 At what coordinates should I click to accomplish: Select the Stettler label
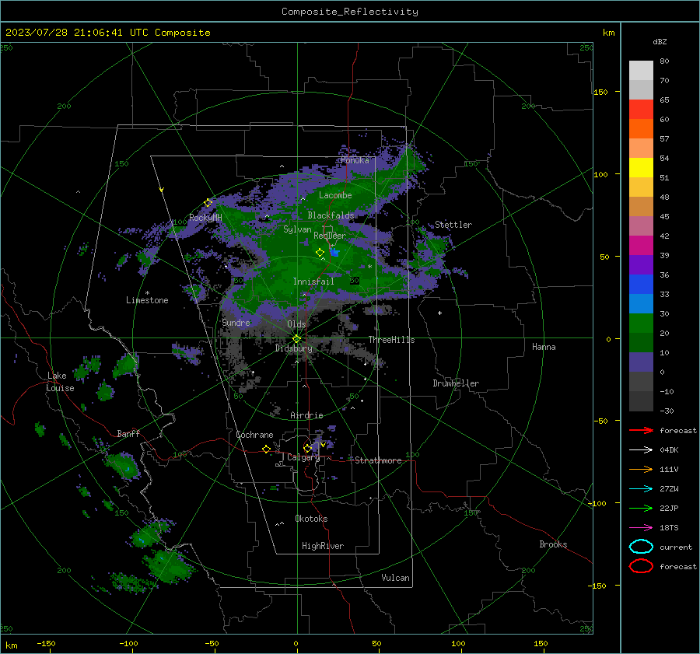tap(453, 225)
